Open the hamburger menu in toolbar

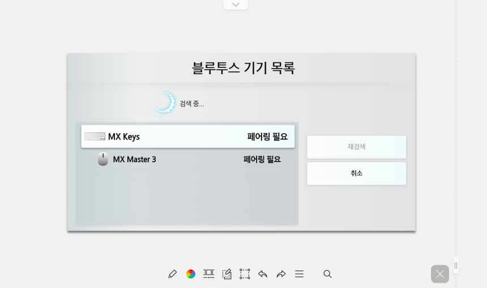pyautogui.click(x=300, y=274)
